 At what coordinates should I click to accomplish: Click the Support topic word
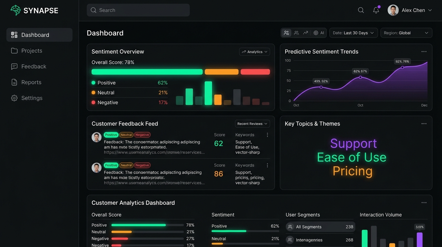(x=353, y=143)
